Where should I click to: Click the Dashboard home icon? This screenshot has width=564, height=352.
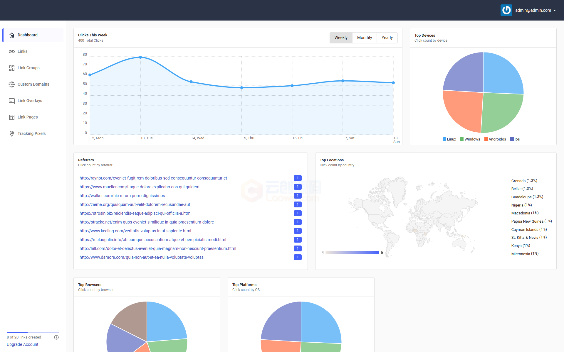[12, 35]
